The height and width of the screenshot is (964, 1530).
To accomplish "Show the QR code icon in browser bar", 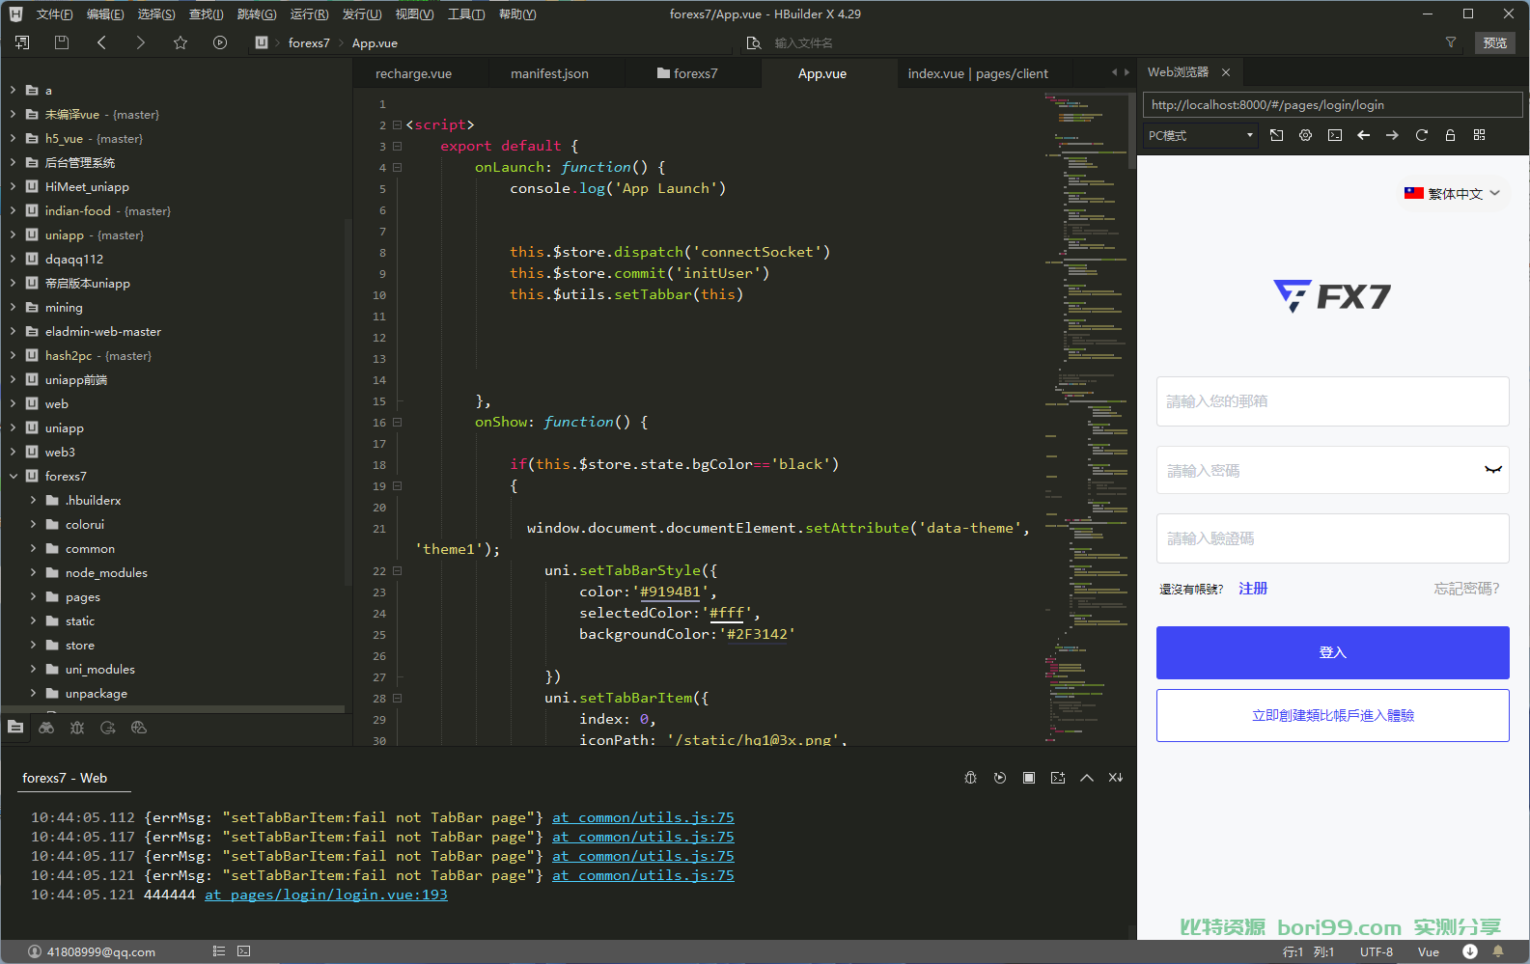I will (x=1479, y=135).
